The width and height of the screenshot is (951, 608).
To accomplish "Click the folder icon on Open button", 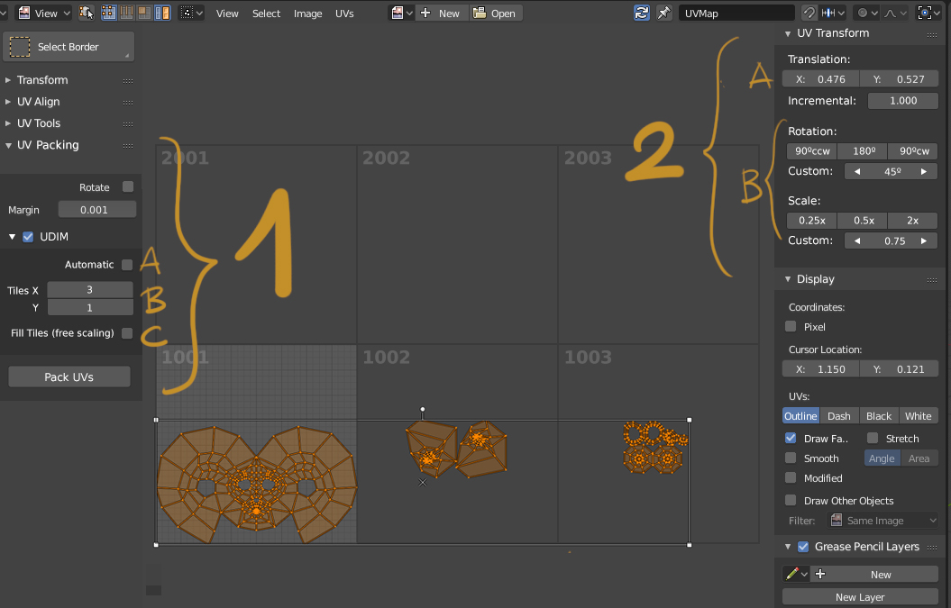I will click(480, 13).
